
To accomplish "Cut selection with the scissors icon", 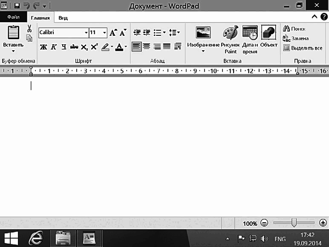I will 29,29.
